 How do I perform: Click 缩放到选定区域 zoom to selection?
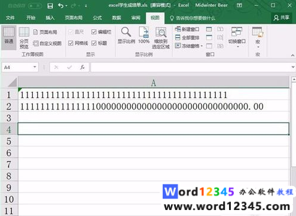click(161, 38)
